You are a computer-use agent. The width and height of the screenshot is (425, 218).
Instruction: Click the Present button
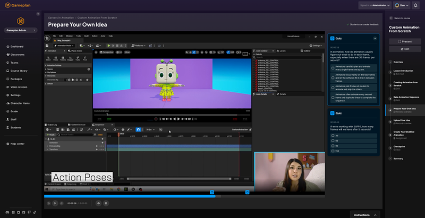click(x=405, y=41)
